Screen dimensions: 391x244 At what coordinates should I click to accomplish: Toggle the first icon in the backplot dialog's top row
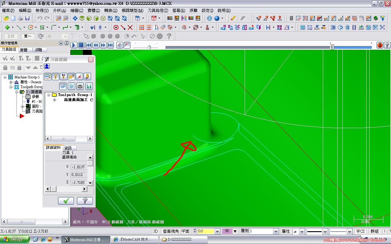(x=47, y=76)
